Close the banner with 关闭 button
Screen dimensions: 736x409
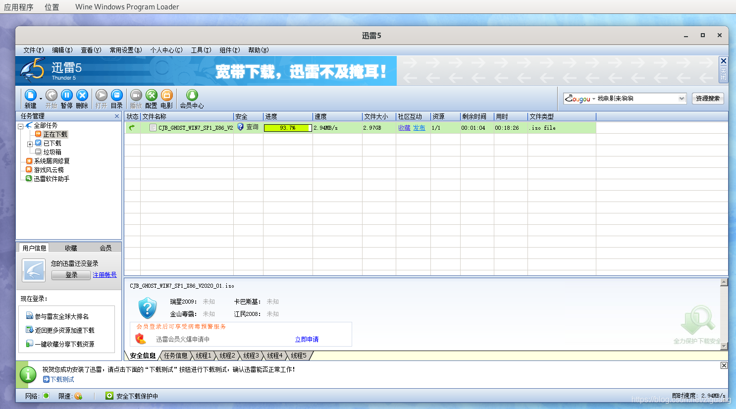coord(724,69)
